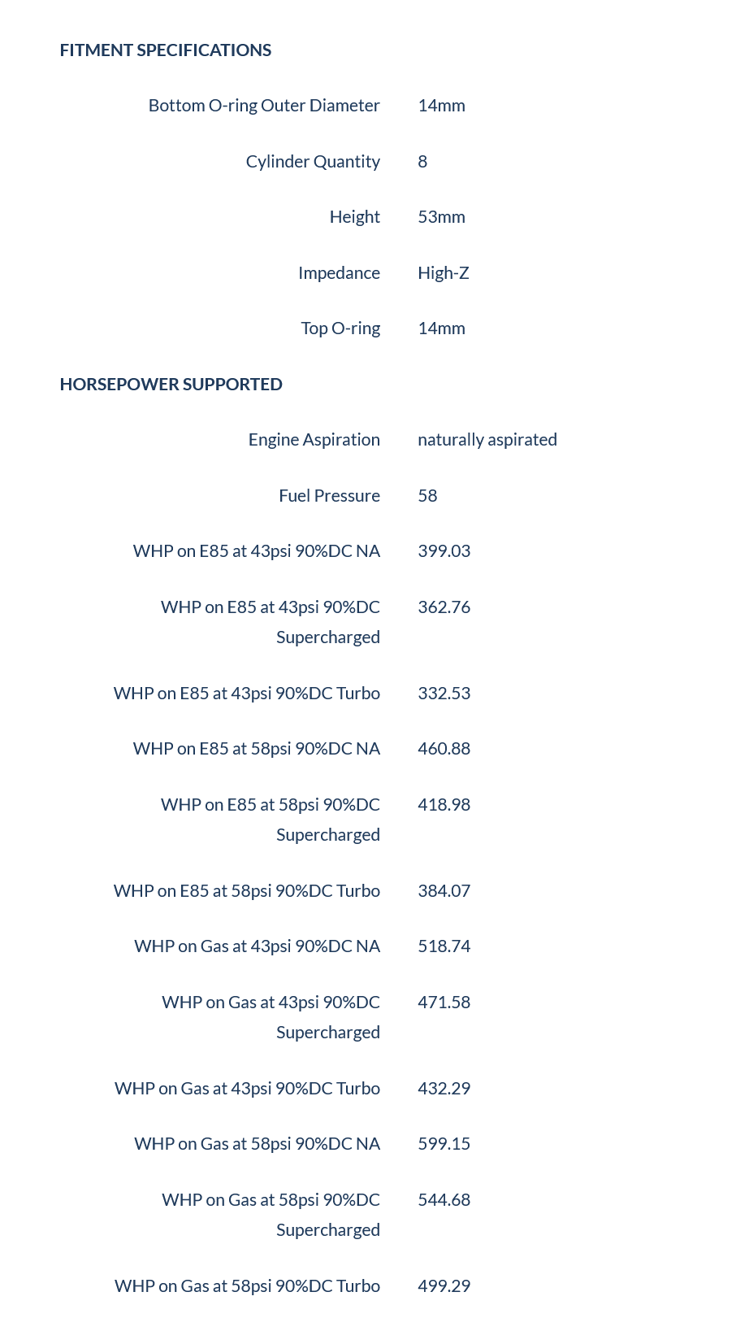
Task: Click the 471.58 horsepower value
Action: coord(444,1003)
